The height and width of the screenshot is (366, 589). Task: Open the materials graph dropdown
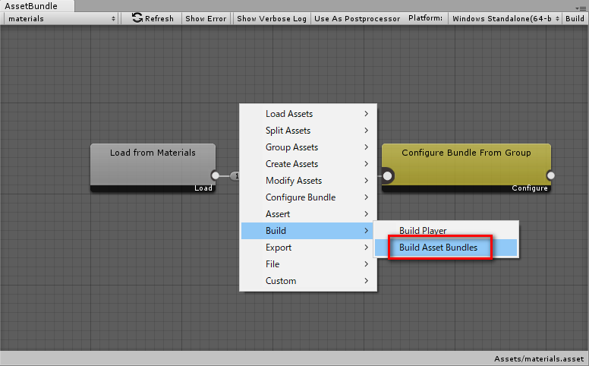(x=61, y=18)
